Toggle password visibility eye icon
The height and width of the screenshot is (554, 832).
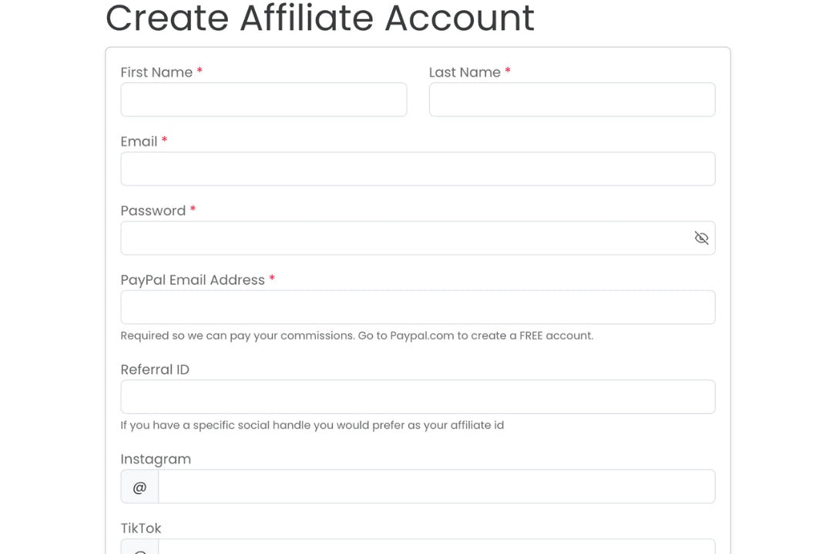(701, 238)
